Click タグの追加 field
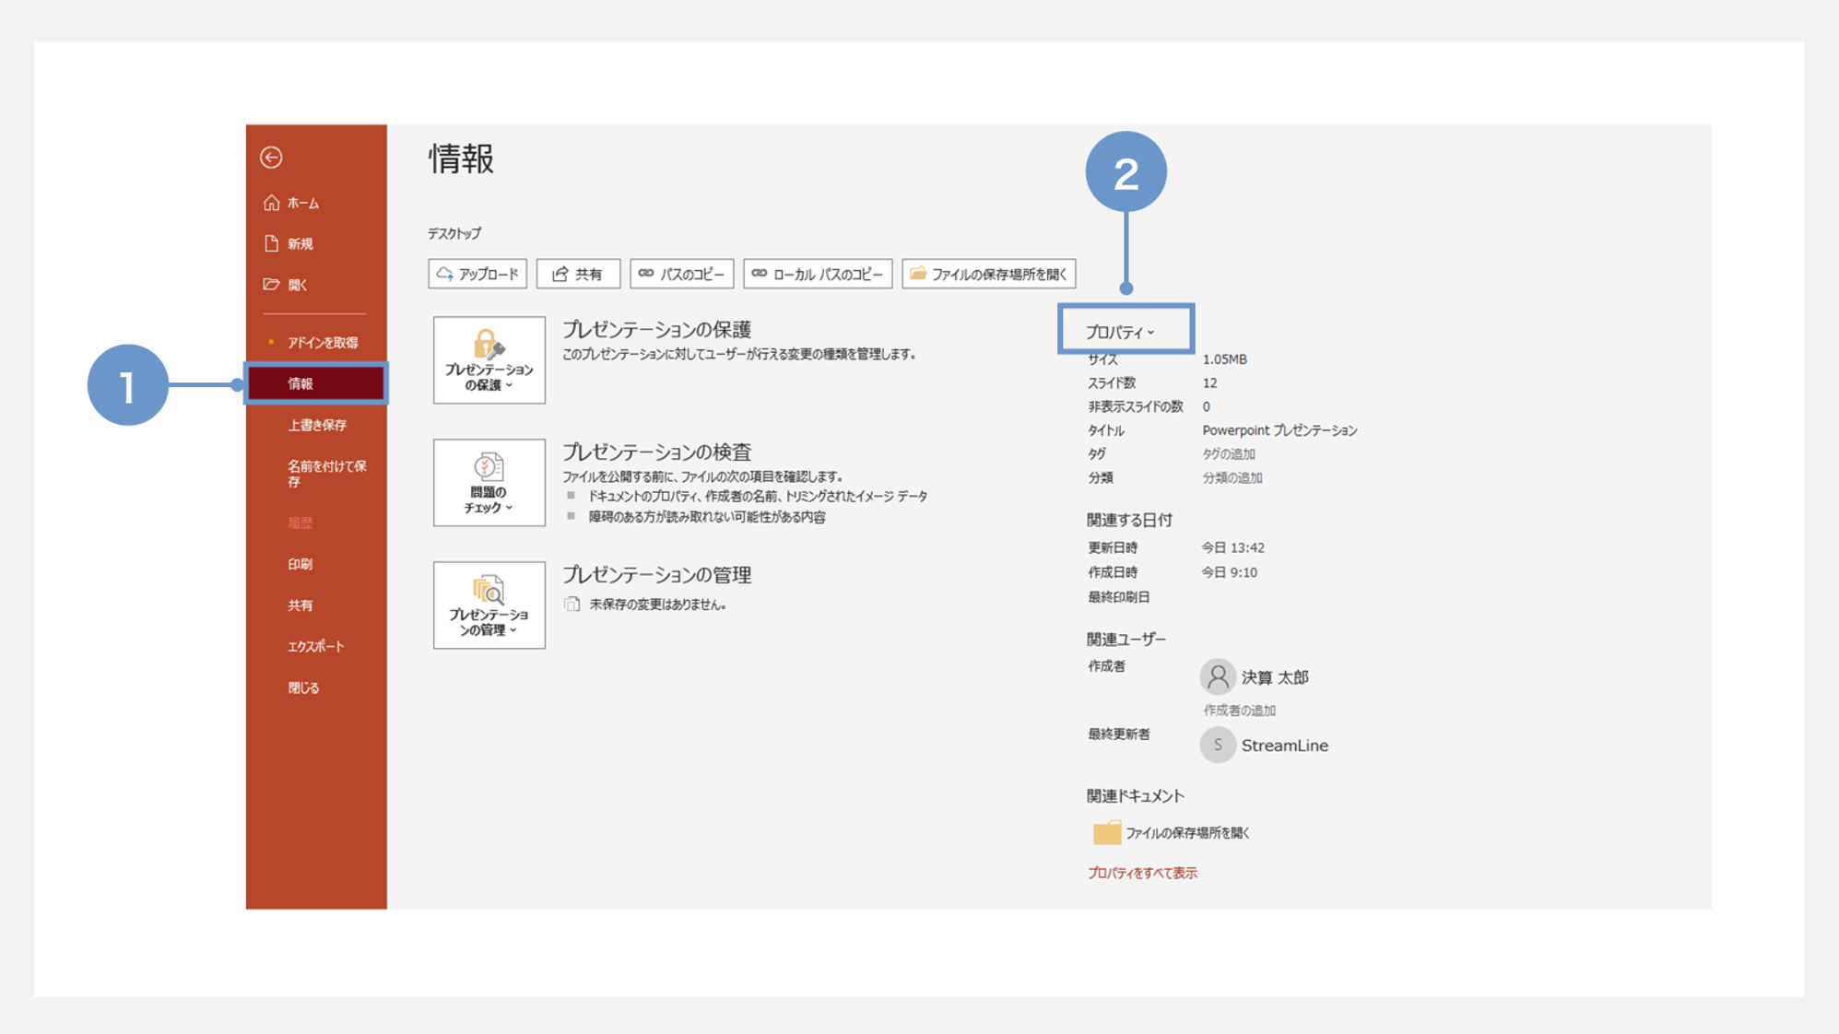This screenshot has height=1034, width=1839. 1229,454
